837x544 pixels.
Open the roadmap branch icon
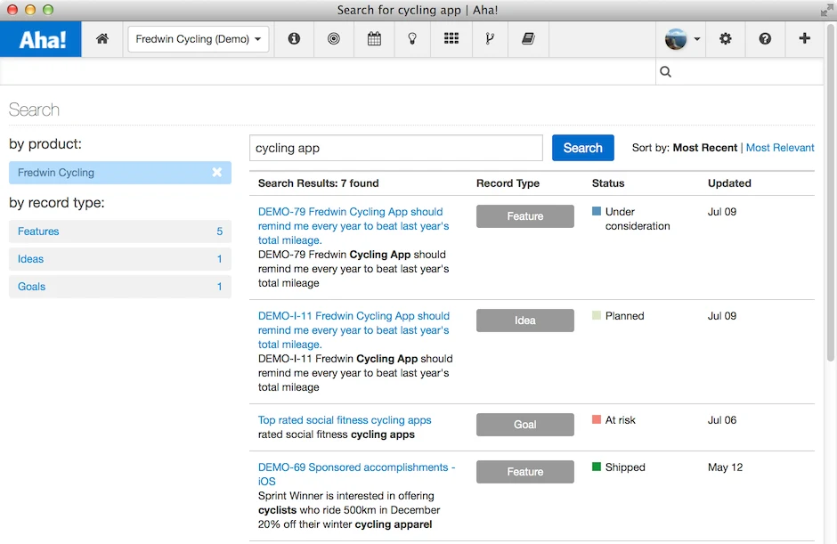click(x=490, y=38)
